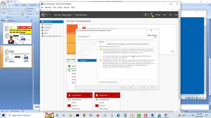
Task: Click Events under All Servers tile
Action: 102,103
